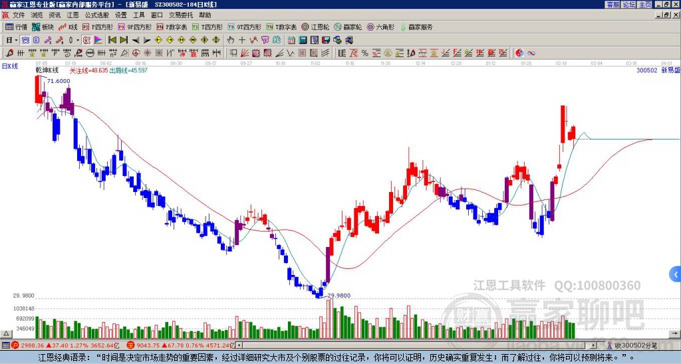The image size is (681, 364).
Task: Open the 行情 quotes view
Action: (x=16, y=27)
